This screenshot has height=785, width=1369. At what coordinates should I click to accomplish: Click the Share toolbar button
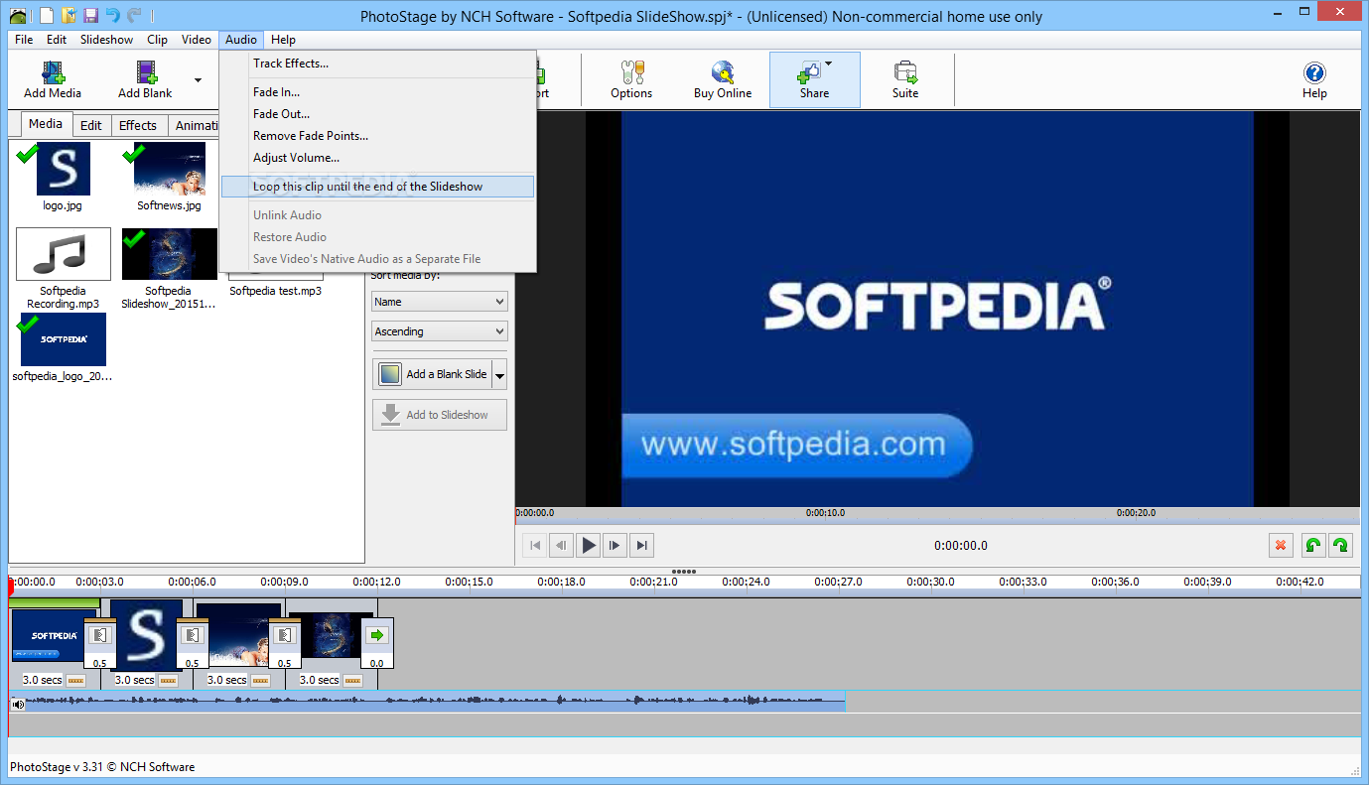click(x=814, y=79)
